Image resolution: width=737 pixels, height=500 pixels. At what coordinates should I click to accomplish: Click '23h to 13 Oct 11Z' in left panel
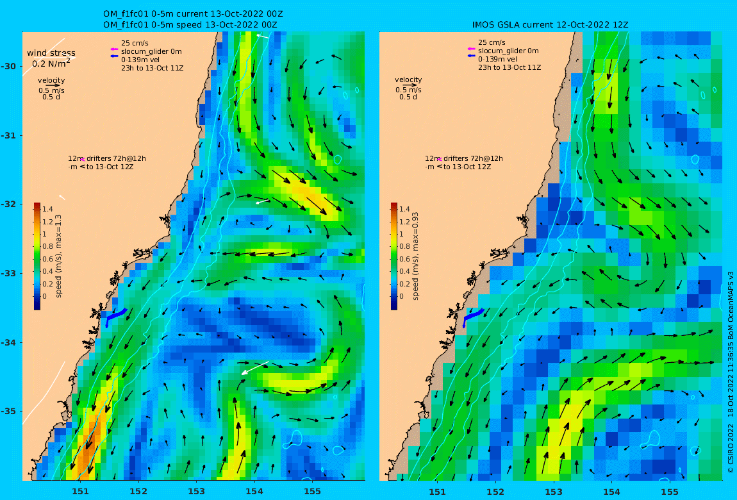click(x=153, y=68)
